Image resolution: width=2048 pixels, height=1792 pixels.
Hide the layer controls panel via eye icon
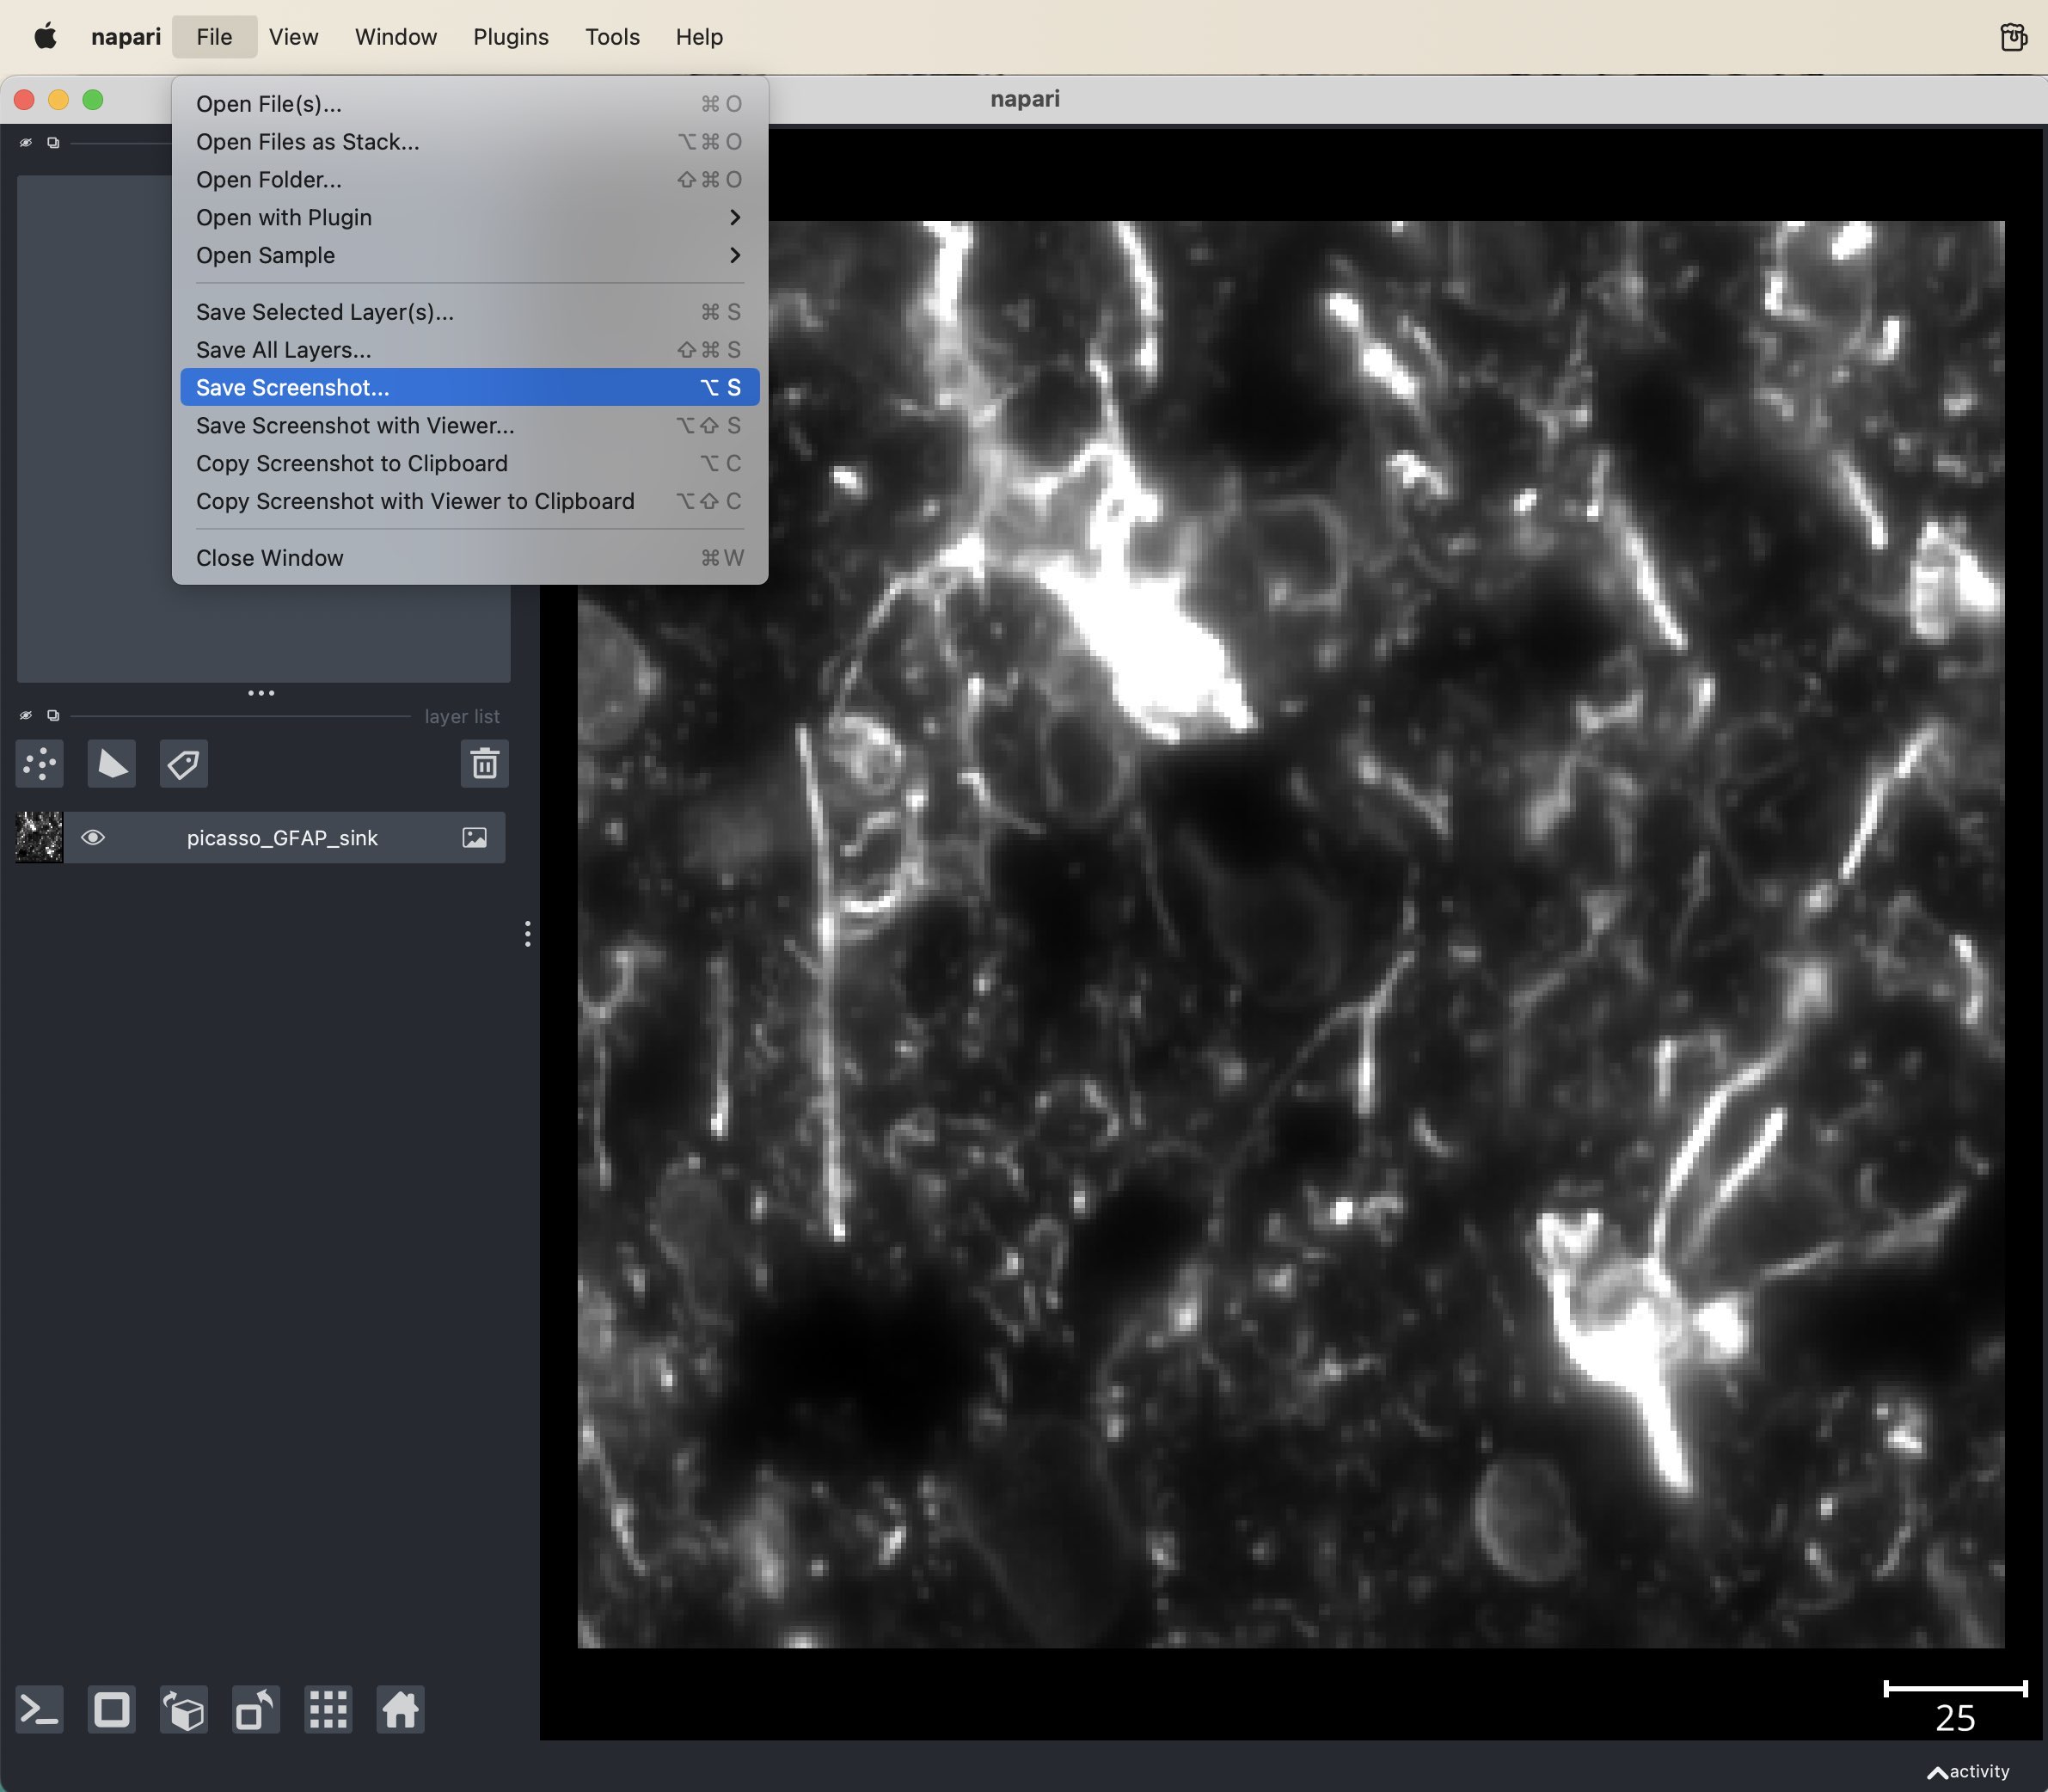point(26,143)
